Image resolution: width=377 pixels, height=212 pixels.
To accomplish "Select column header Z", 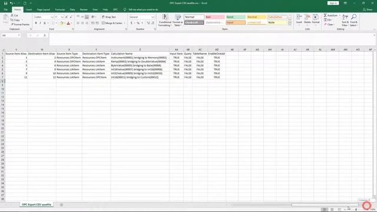I will pyautogui.click(x=140, y=49).
